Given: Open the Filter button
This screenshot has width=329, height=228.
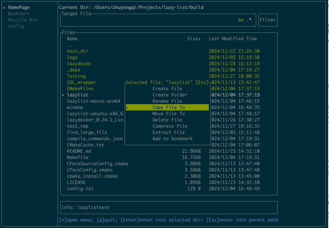Looking at the screenshot, I should 267,20.
